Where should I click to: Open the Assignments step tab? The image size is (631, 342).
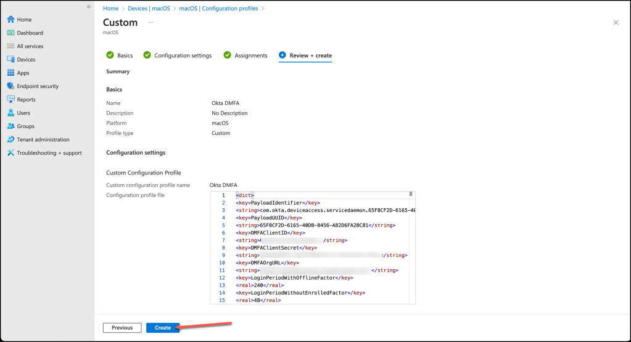tap(245, 55)
